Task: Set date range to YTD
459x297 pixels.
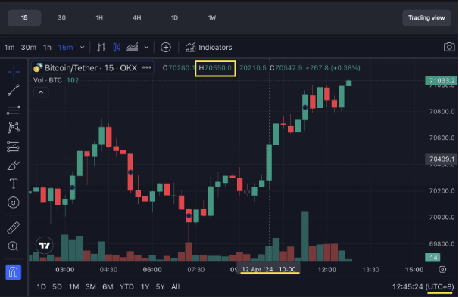Action: pos(126,286)
